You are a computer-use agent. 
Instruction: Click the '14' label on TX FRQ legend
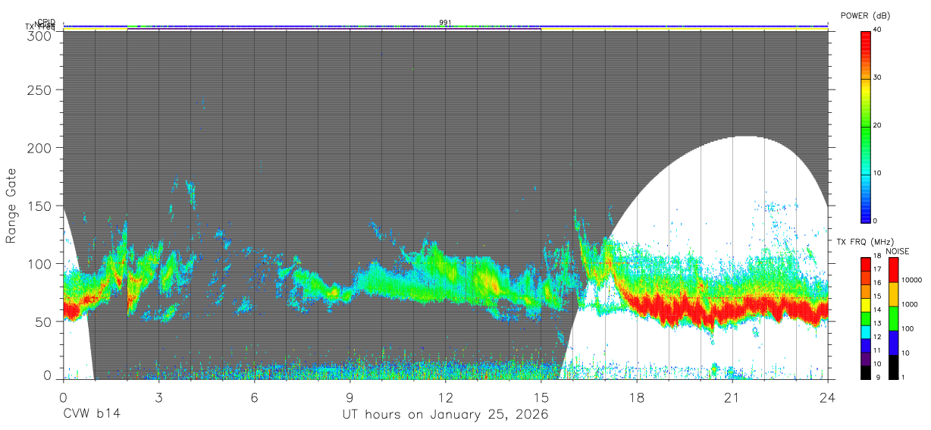879,310
